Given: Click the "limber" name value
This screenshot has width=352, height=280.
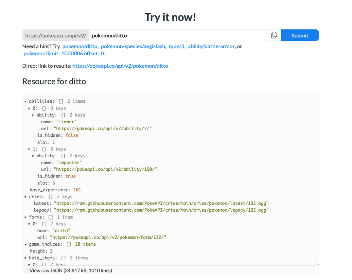Looking at the screenshot, I should [66, 122].
